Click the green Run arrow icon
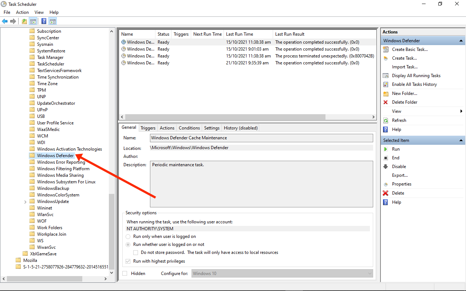This screenshot has height=291, width=466. click(x=386, y=149)
